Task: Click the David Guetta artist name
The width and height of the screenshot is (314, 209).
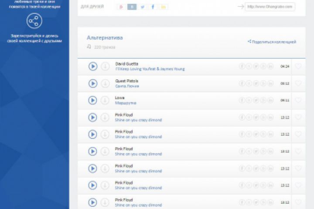Action: click(x=127, y=64)
